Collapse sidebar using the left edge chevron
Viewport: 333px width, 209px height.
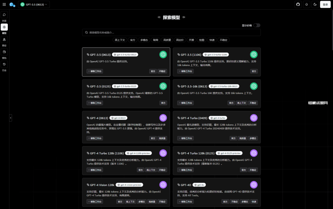pyautogui.click(x=10, y=118)
